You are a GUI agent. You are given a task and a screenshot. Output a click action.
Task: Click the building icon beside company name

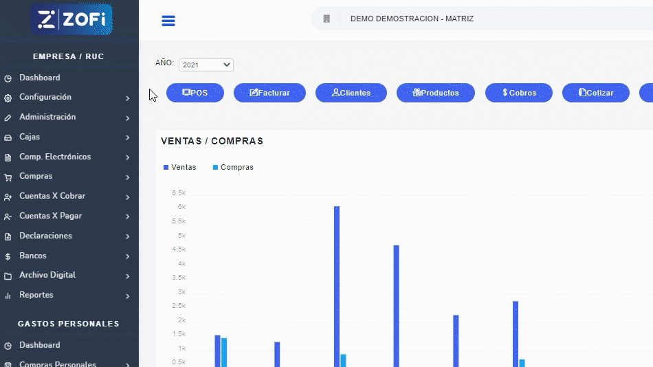(326, 19)
